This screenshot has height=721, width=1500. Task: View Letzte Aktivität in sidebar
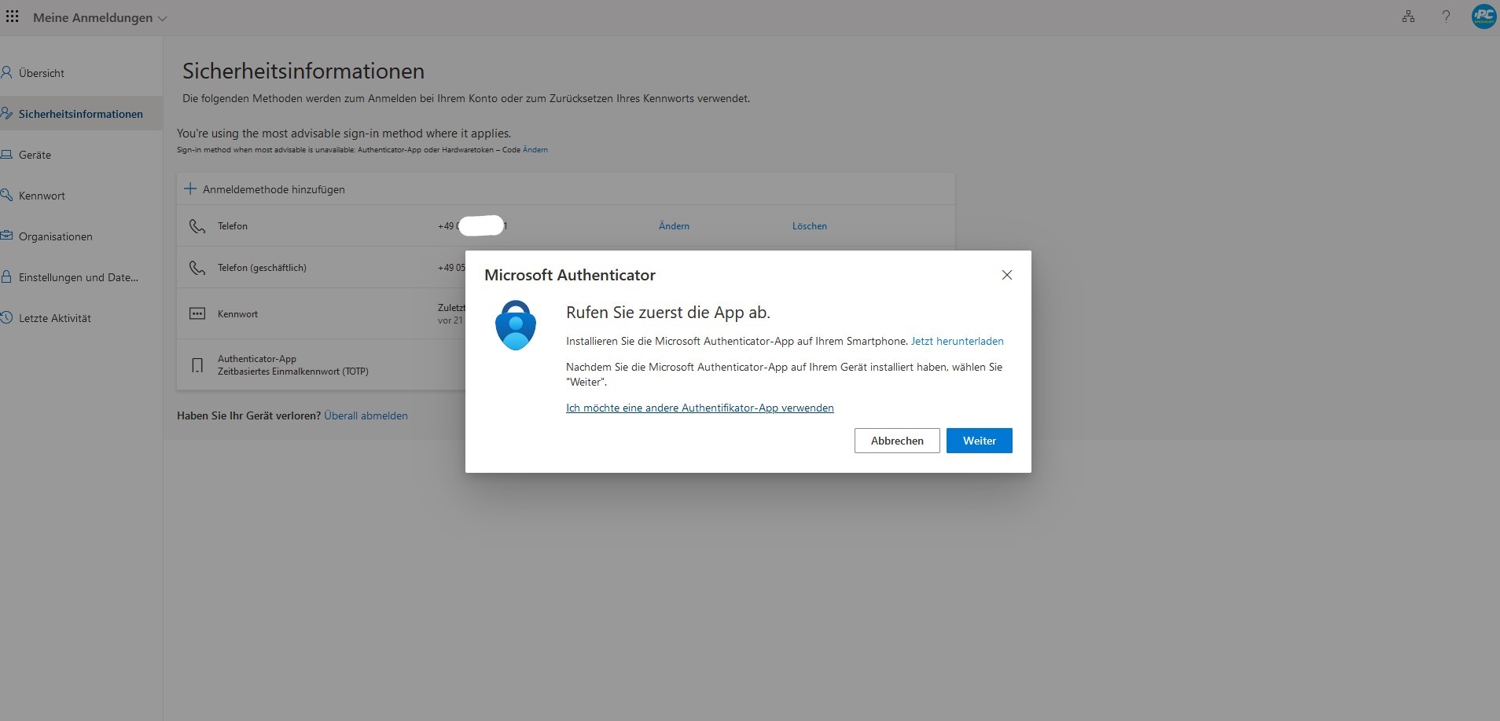pyautogui.click(x=54, y=318)
